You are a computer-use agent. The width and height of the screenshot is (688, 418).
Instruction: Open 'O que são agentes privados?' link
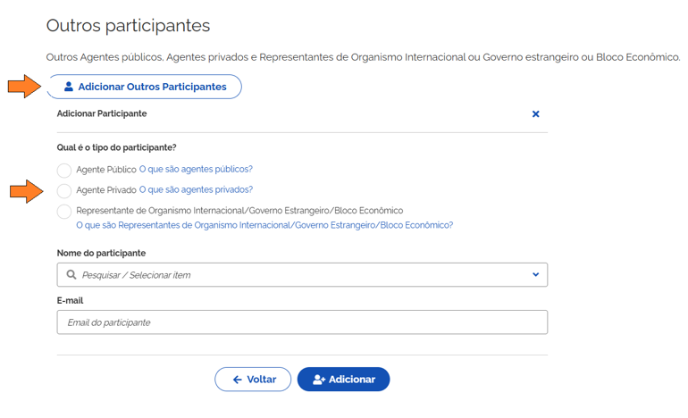click(x=196, y=189)
